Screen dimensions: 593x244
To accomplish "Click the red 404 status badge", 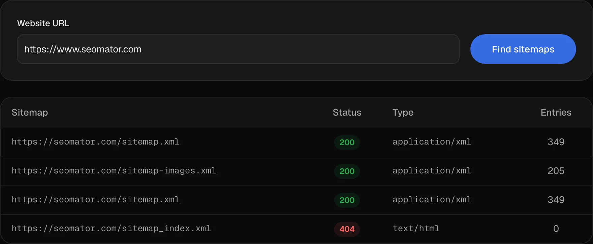I will (x=347, y=229).
